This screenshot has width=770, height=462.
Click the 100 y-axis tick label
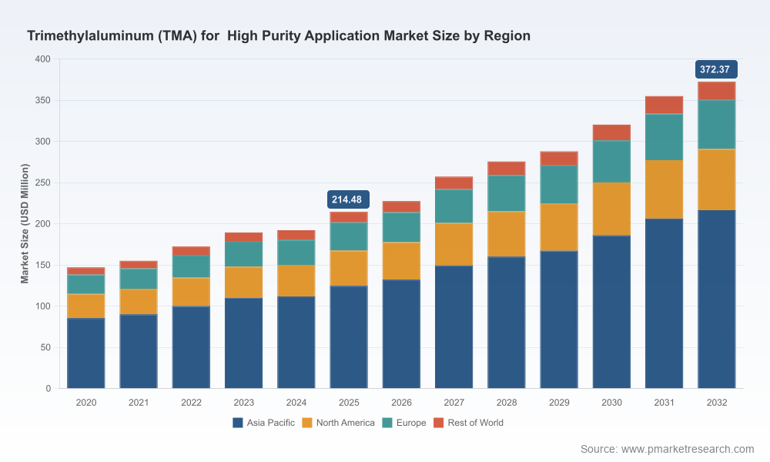point(42,306)
